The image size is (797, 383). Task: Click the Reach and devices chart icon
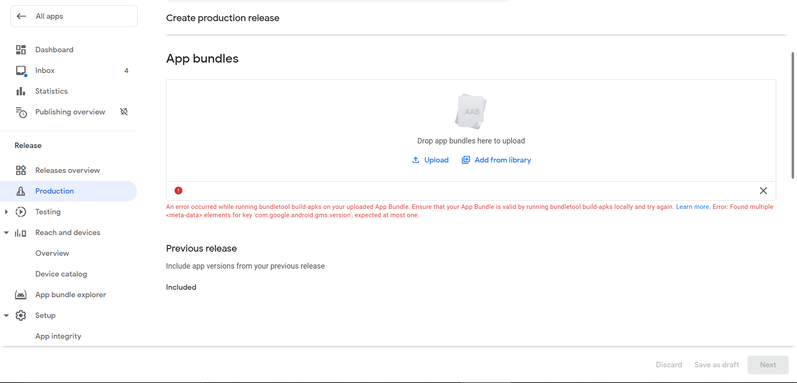click(x=20, y=233)
